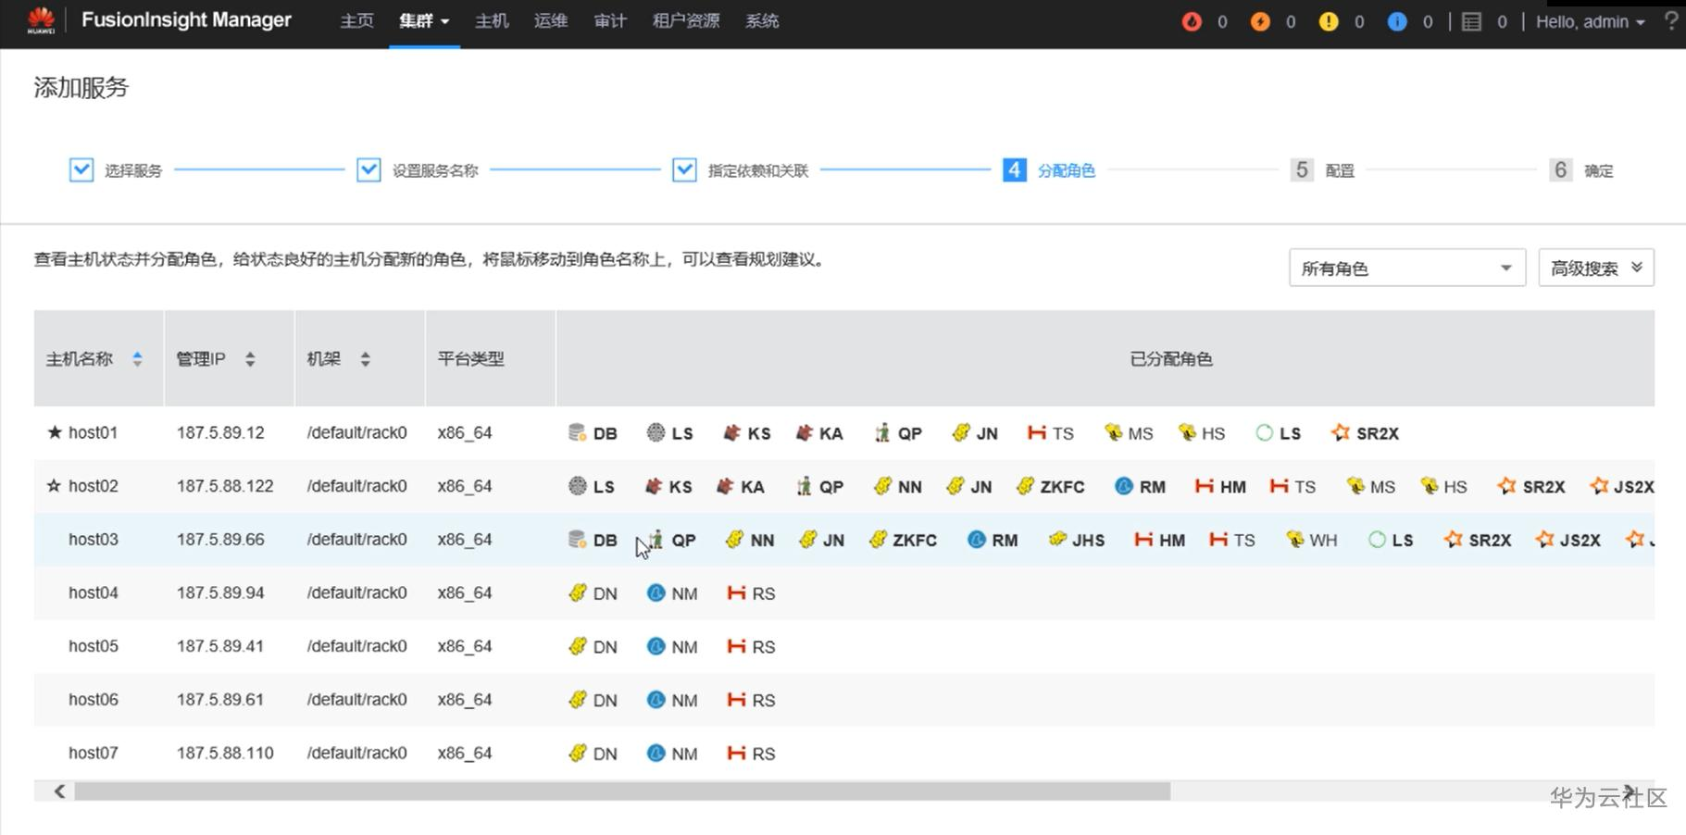Click WH role icon on host03
The image size is (1686, 835).
(1294, 539)
